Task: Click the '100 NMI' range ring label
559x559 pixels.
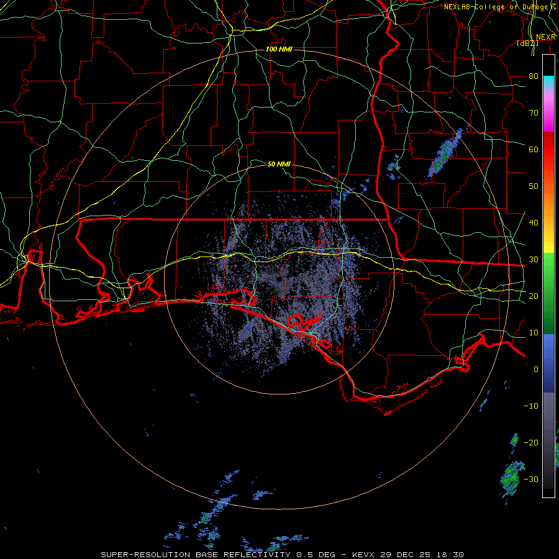Action: pos(279,49)
